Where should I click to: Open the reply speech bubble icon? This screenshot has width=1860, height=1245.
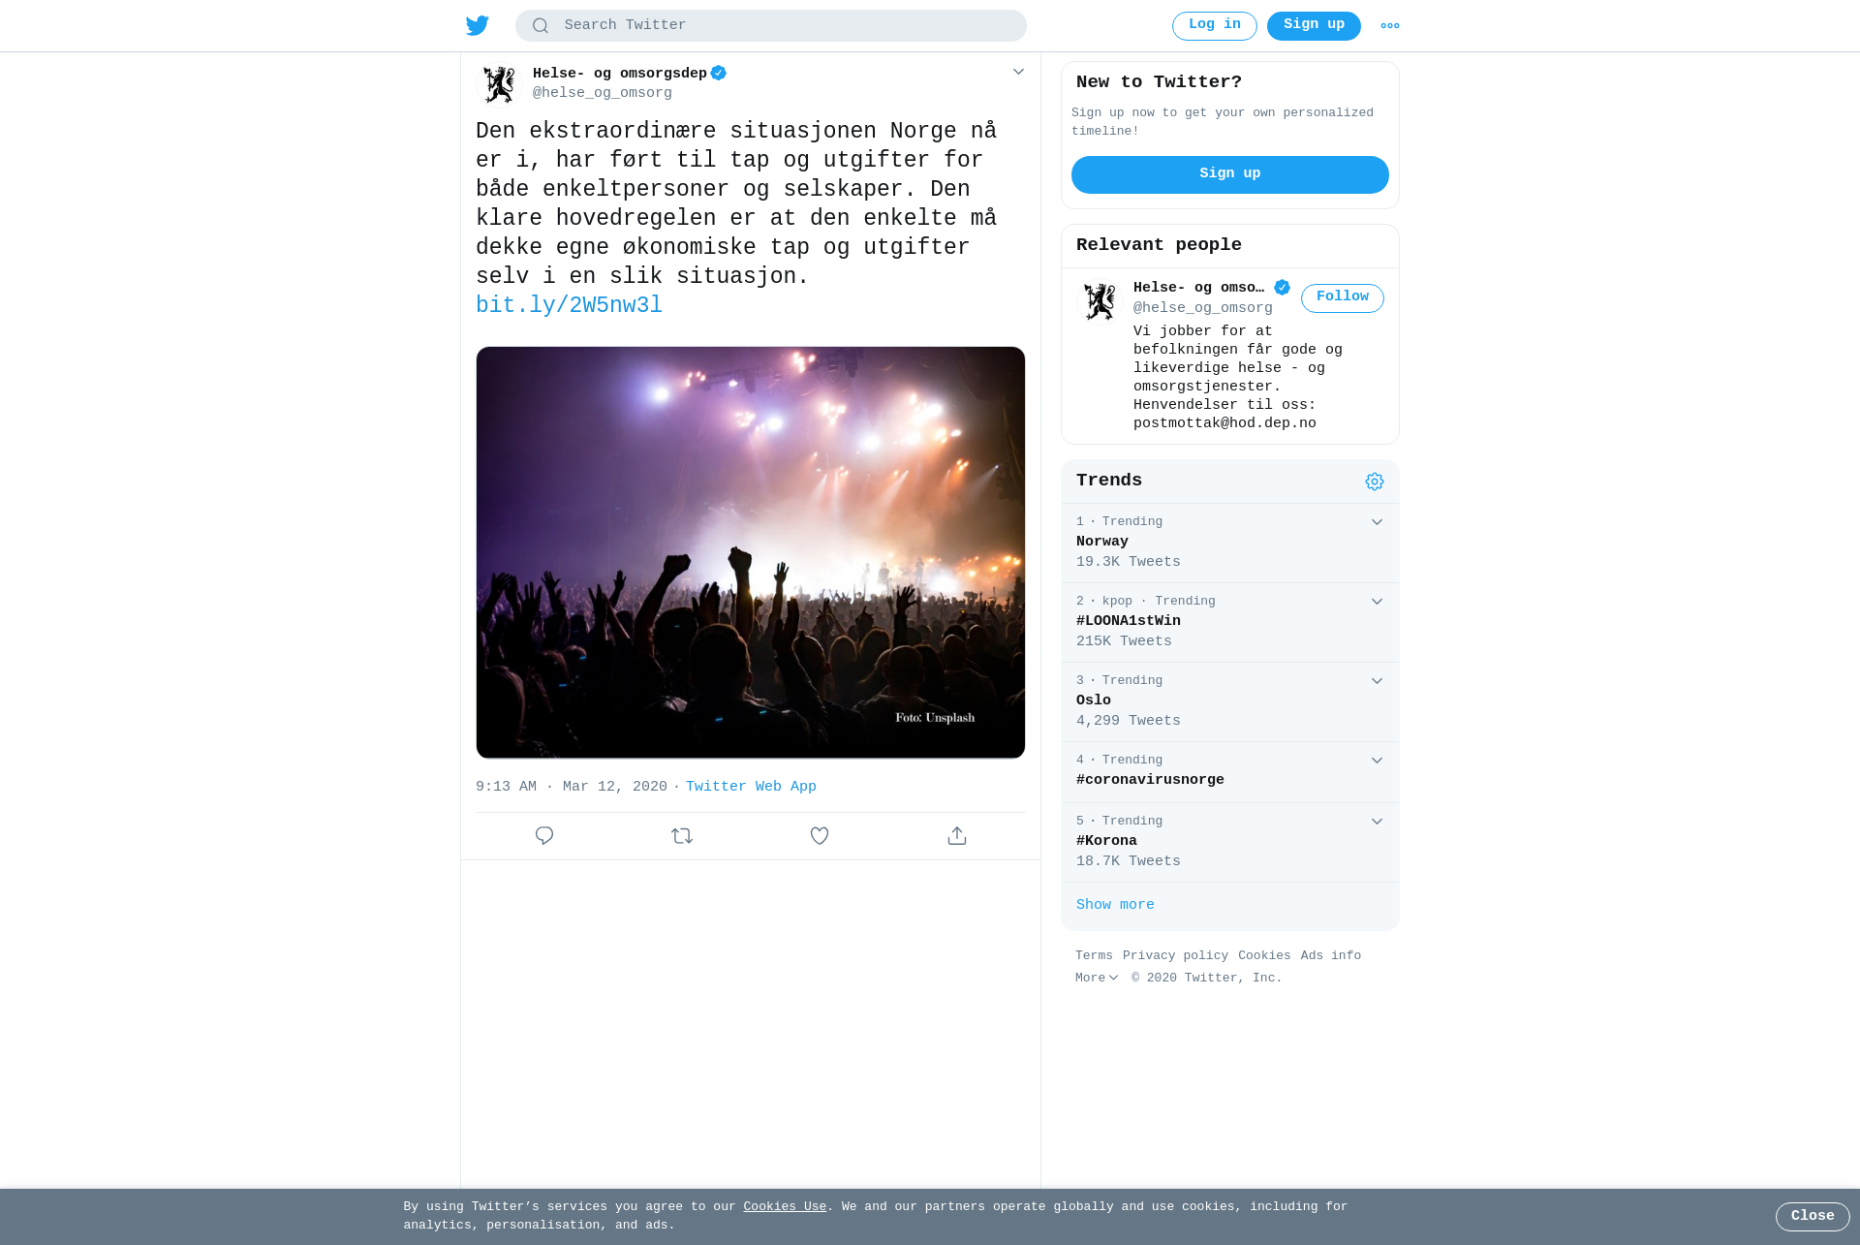point(544,835)
